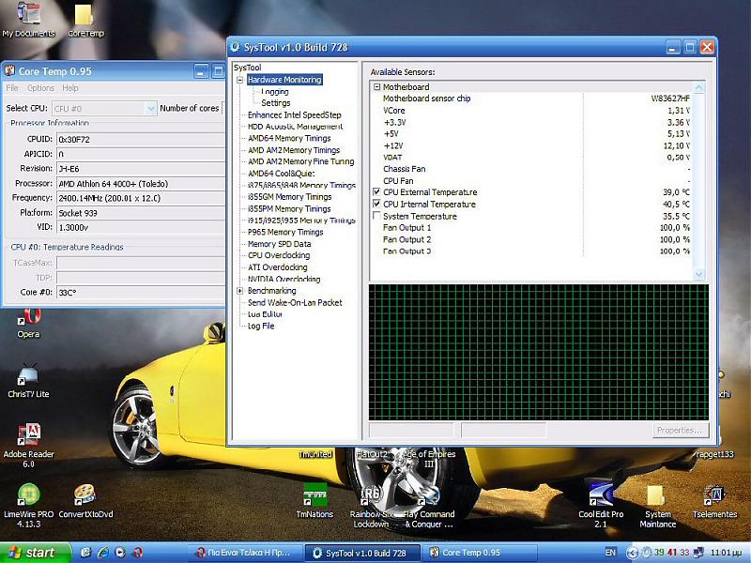
Task: Uncheck CPU External Temperature sensor
Action: (376, 192)
